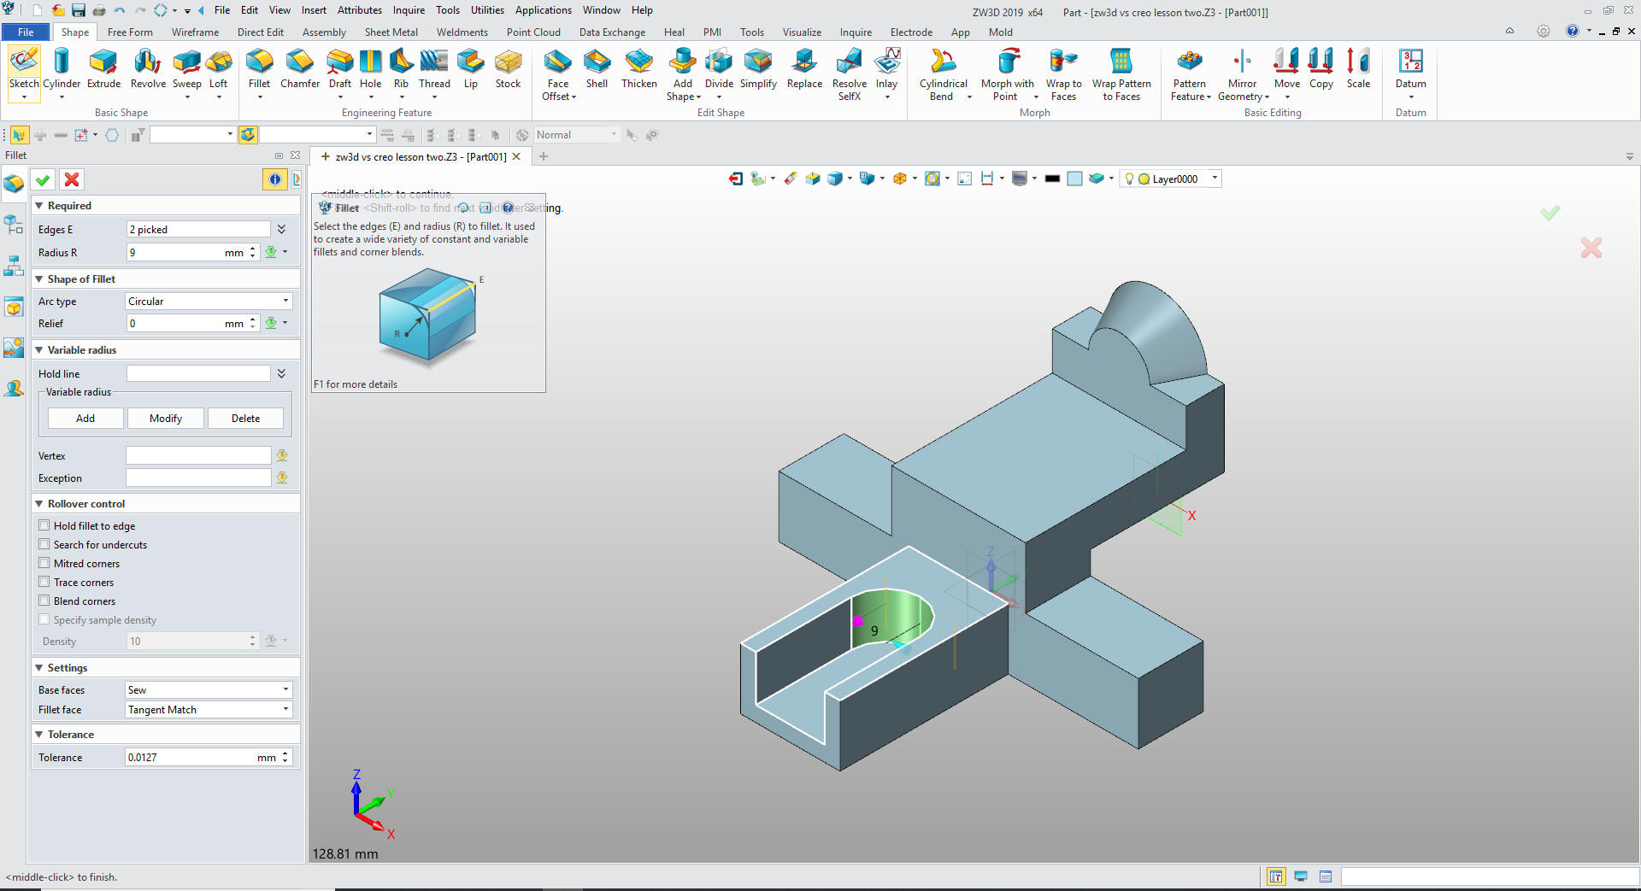This screenshot has height=891, width=1641.
Task: Toggle Mitred corners checkbox
Action: pyautogui.click(x=44, y=563)
